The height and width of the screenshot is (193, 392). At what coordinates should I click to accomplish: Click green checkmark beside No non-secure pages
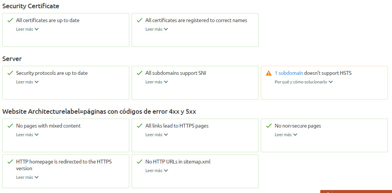click(269, 126)
